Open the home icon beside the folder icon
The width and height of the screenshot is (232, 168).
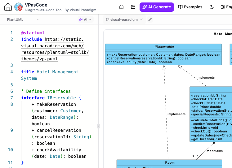coord(121,7)
